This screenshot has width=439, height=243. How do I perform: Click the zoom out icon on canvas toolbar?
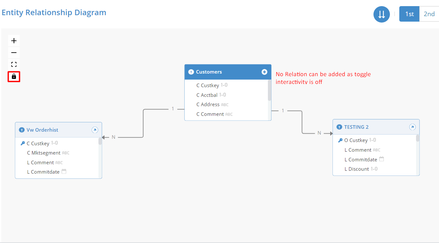14,52
